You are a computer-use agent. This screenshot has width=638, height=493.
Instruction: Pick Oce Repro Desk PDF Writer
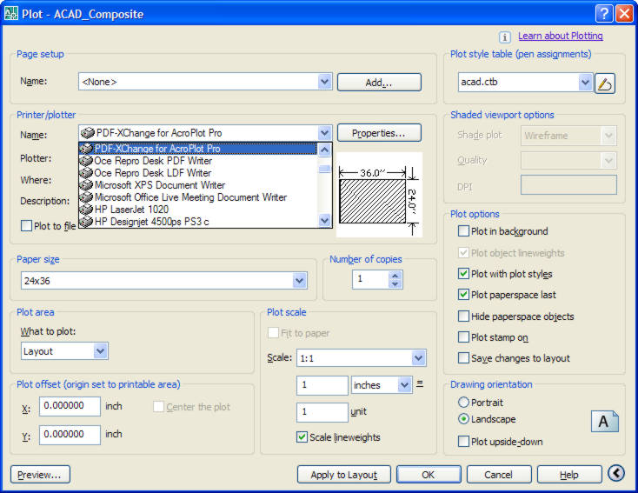pos(153,161)
